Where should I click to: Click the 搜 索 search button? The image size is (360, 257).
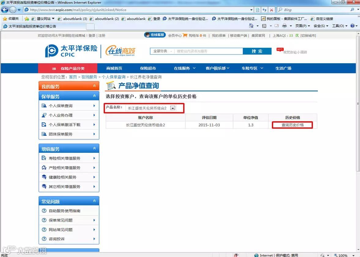pos(257,51)
